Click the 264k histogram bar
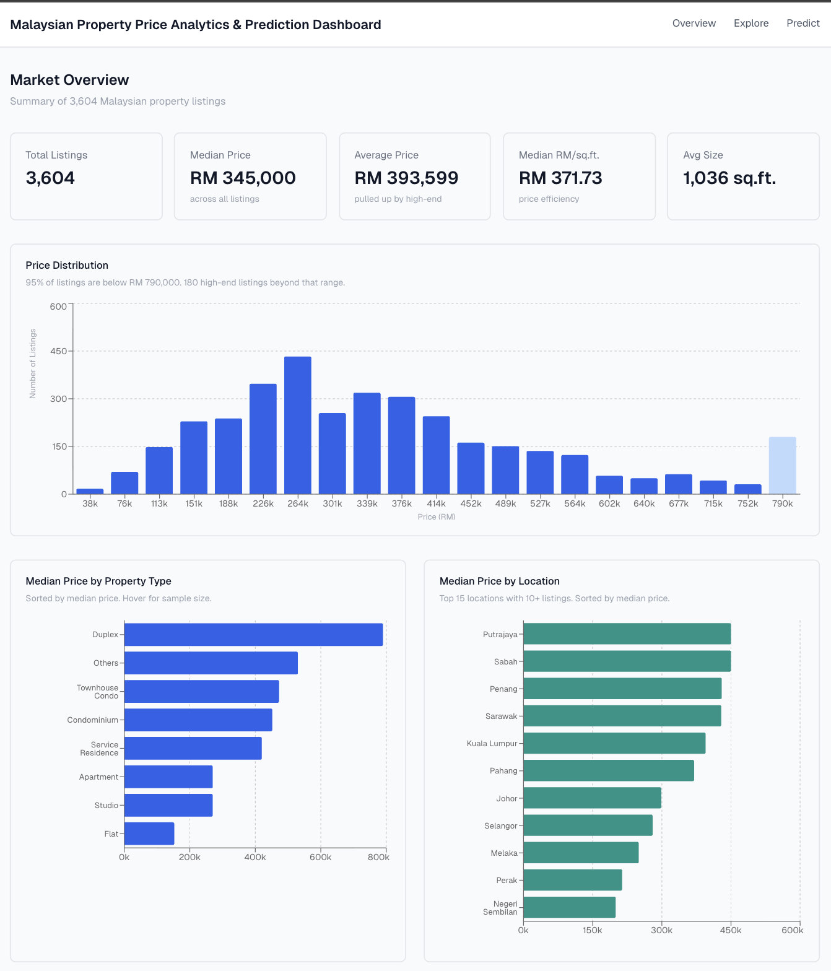Image resolution: width=831 pixels, height=971 pixels. [x=298, y=425]
